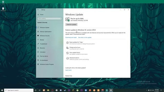This screenshot has width=164, height=92.
Task: Open Windows Insider Program page
Action: (47, 64)
